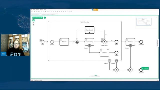
Task: Click the deploy current diagram icon
Action: click(x=68, y=12)
